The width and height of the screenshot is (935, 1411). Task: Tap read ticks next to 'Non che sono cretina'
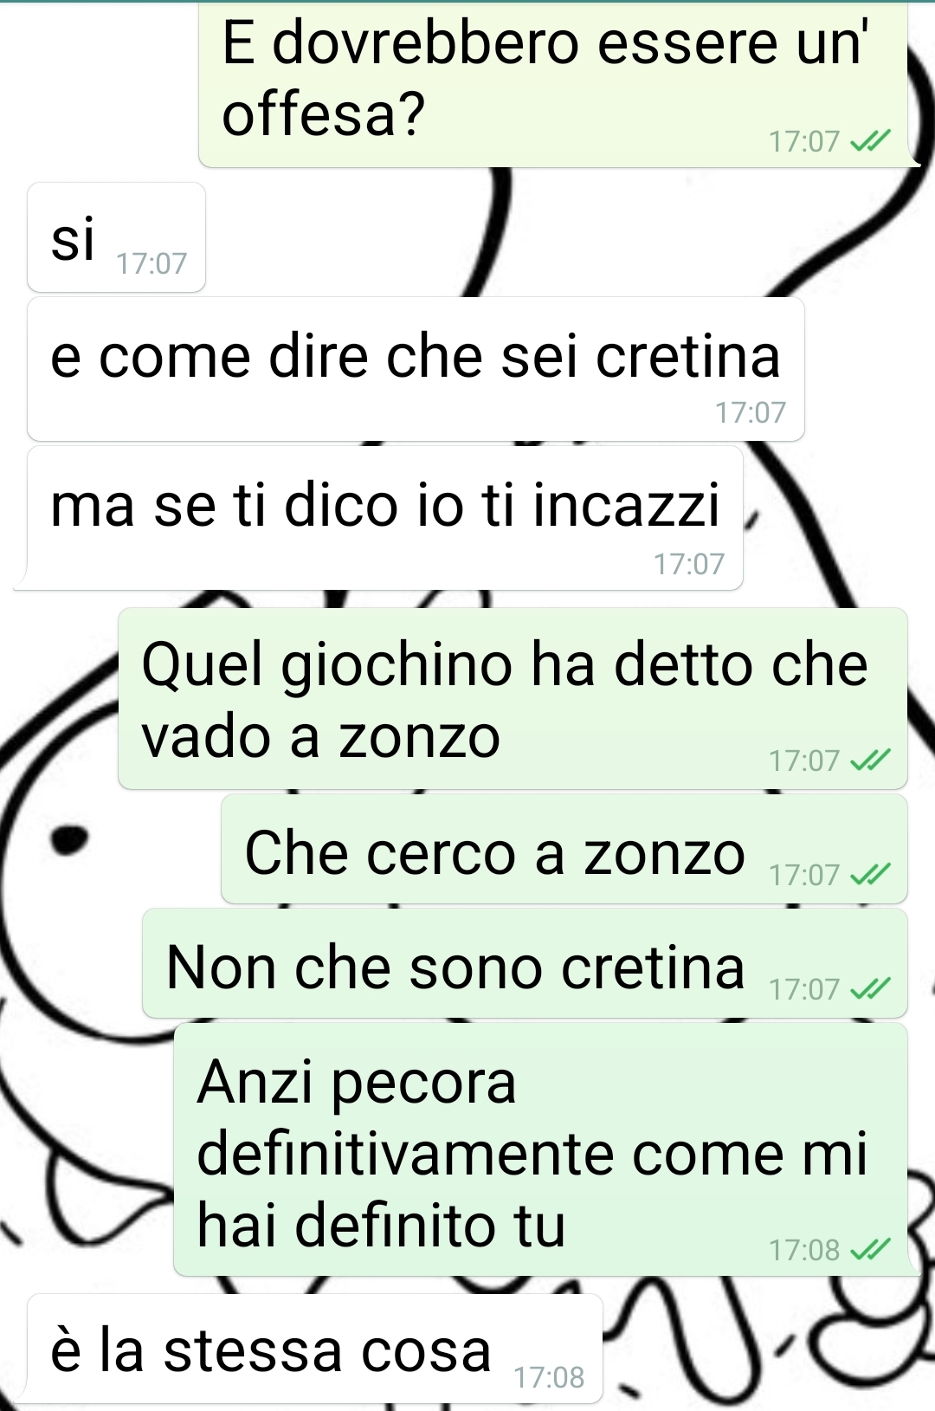point(870,989)
